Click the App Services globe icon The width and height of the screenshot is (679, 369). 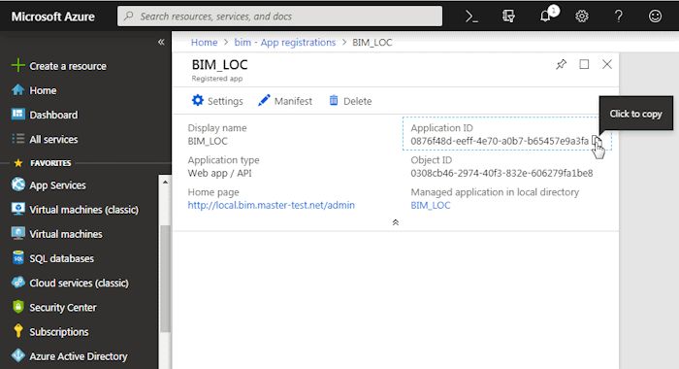coord(18,184)
